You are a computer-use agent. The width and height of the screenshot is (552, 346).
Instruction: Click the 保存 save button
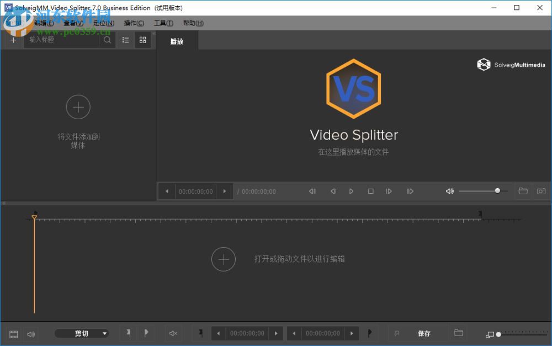click(424, 333)
